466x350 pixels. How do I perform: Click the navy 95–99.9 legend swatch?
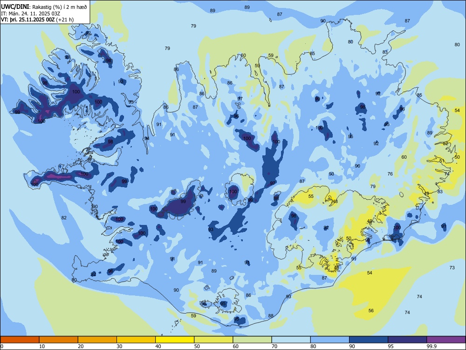(407, 340)
